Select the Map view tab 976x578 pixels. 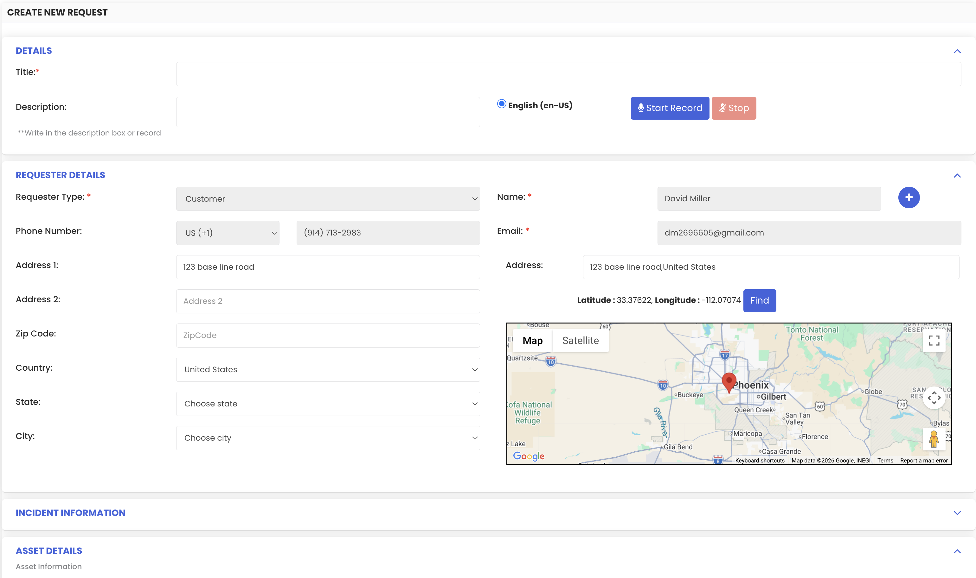point(532,340)
